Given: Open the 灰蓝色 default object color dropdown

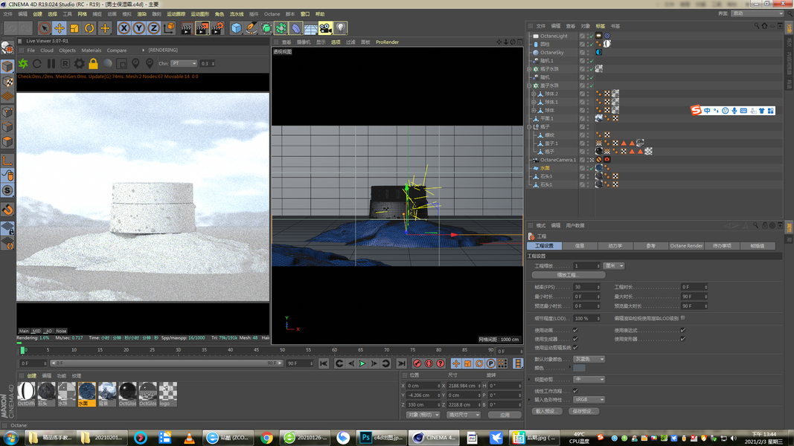Looking at the screenshot, I should [x=589, y=359].
